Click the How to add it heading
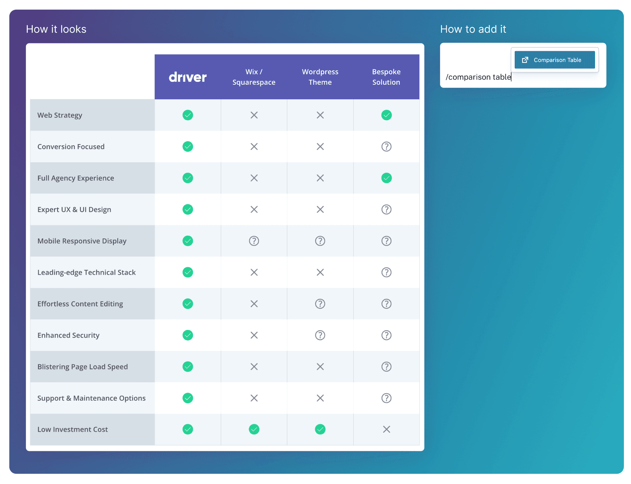 tap(473, 29)
